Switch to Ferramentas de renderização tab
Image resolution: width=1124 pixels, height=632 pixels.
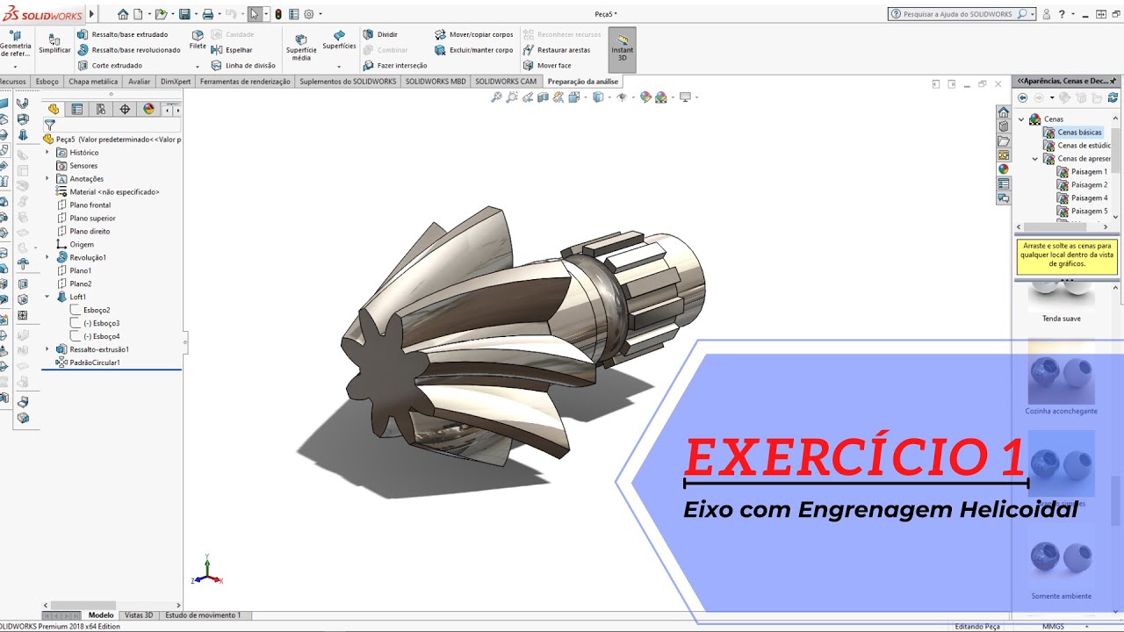pos(245,82)
